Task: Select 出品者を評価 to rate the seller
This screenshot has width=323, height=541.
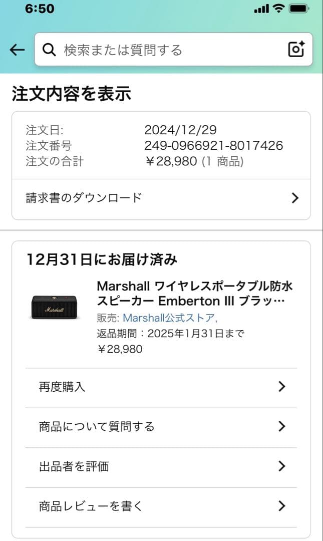Action: coord(74,466)
